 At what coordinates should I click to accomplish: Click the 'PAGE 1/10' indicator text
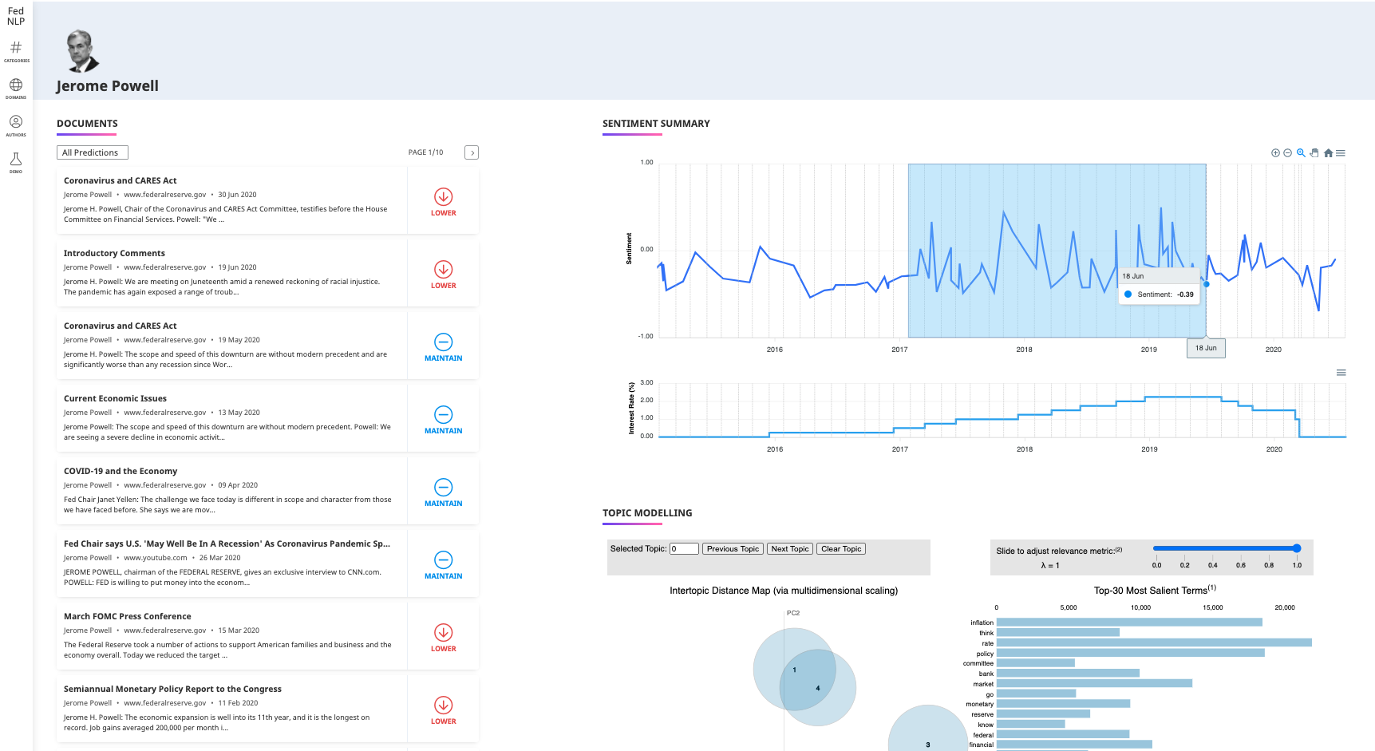click(x=425, y=152)
